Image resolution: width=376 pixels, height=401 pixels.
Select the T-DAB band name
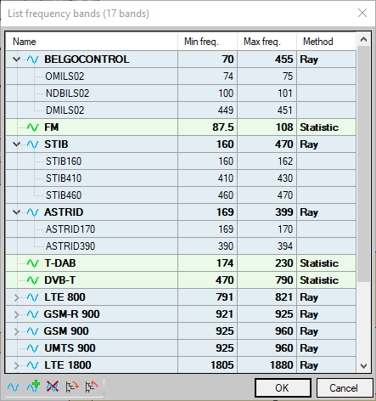click(60, 263)
